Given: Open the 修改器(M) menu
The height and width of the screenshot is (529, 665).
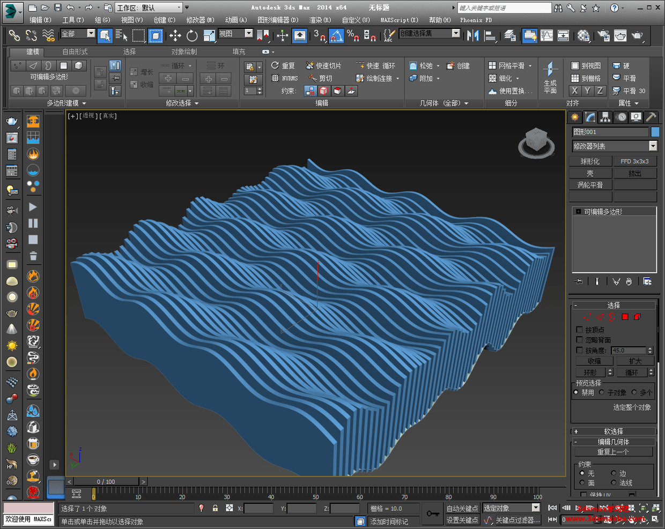Looking at the screenshot, I should [200, 20].
